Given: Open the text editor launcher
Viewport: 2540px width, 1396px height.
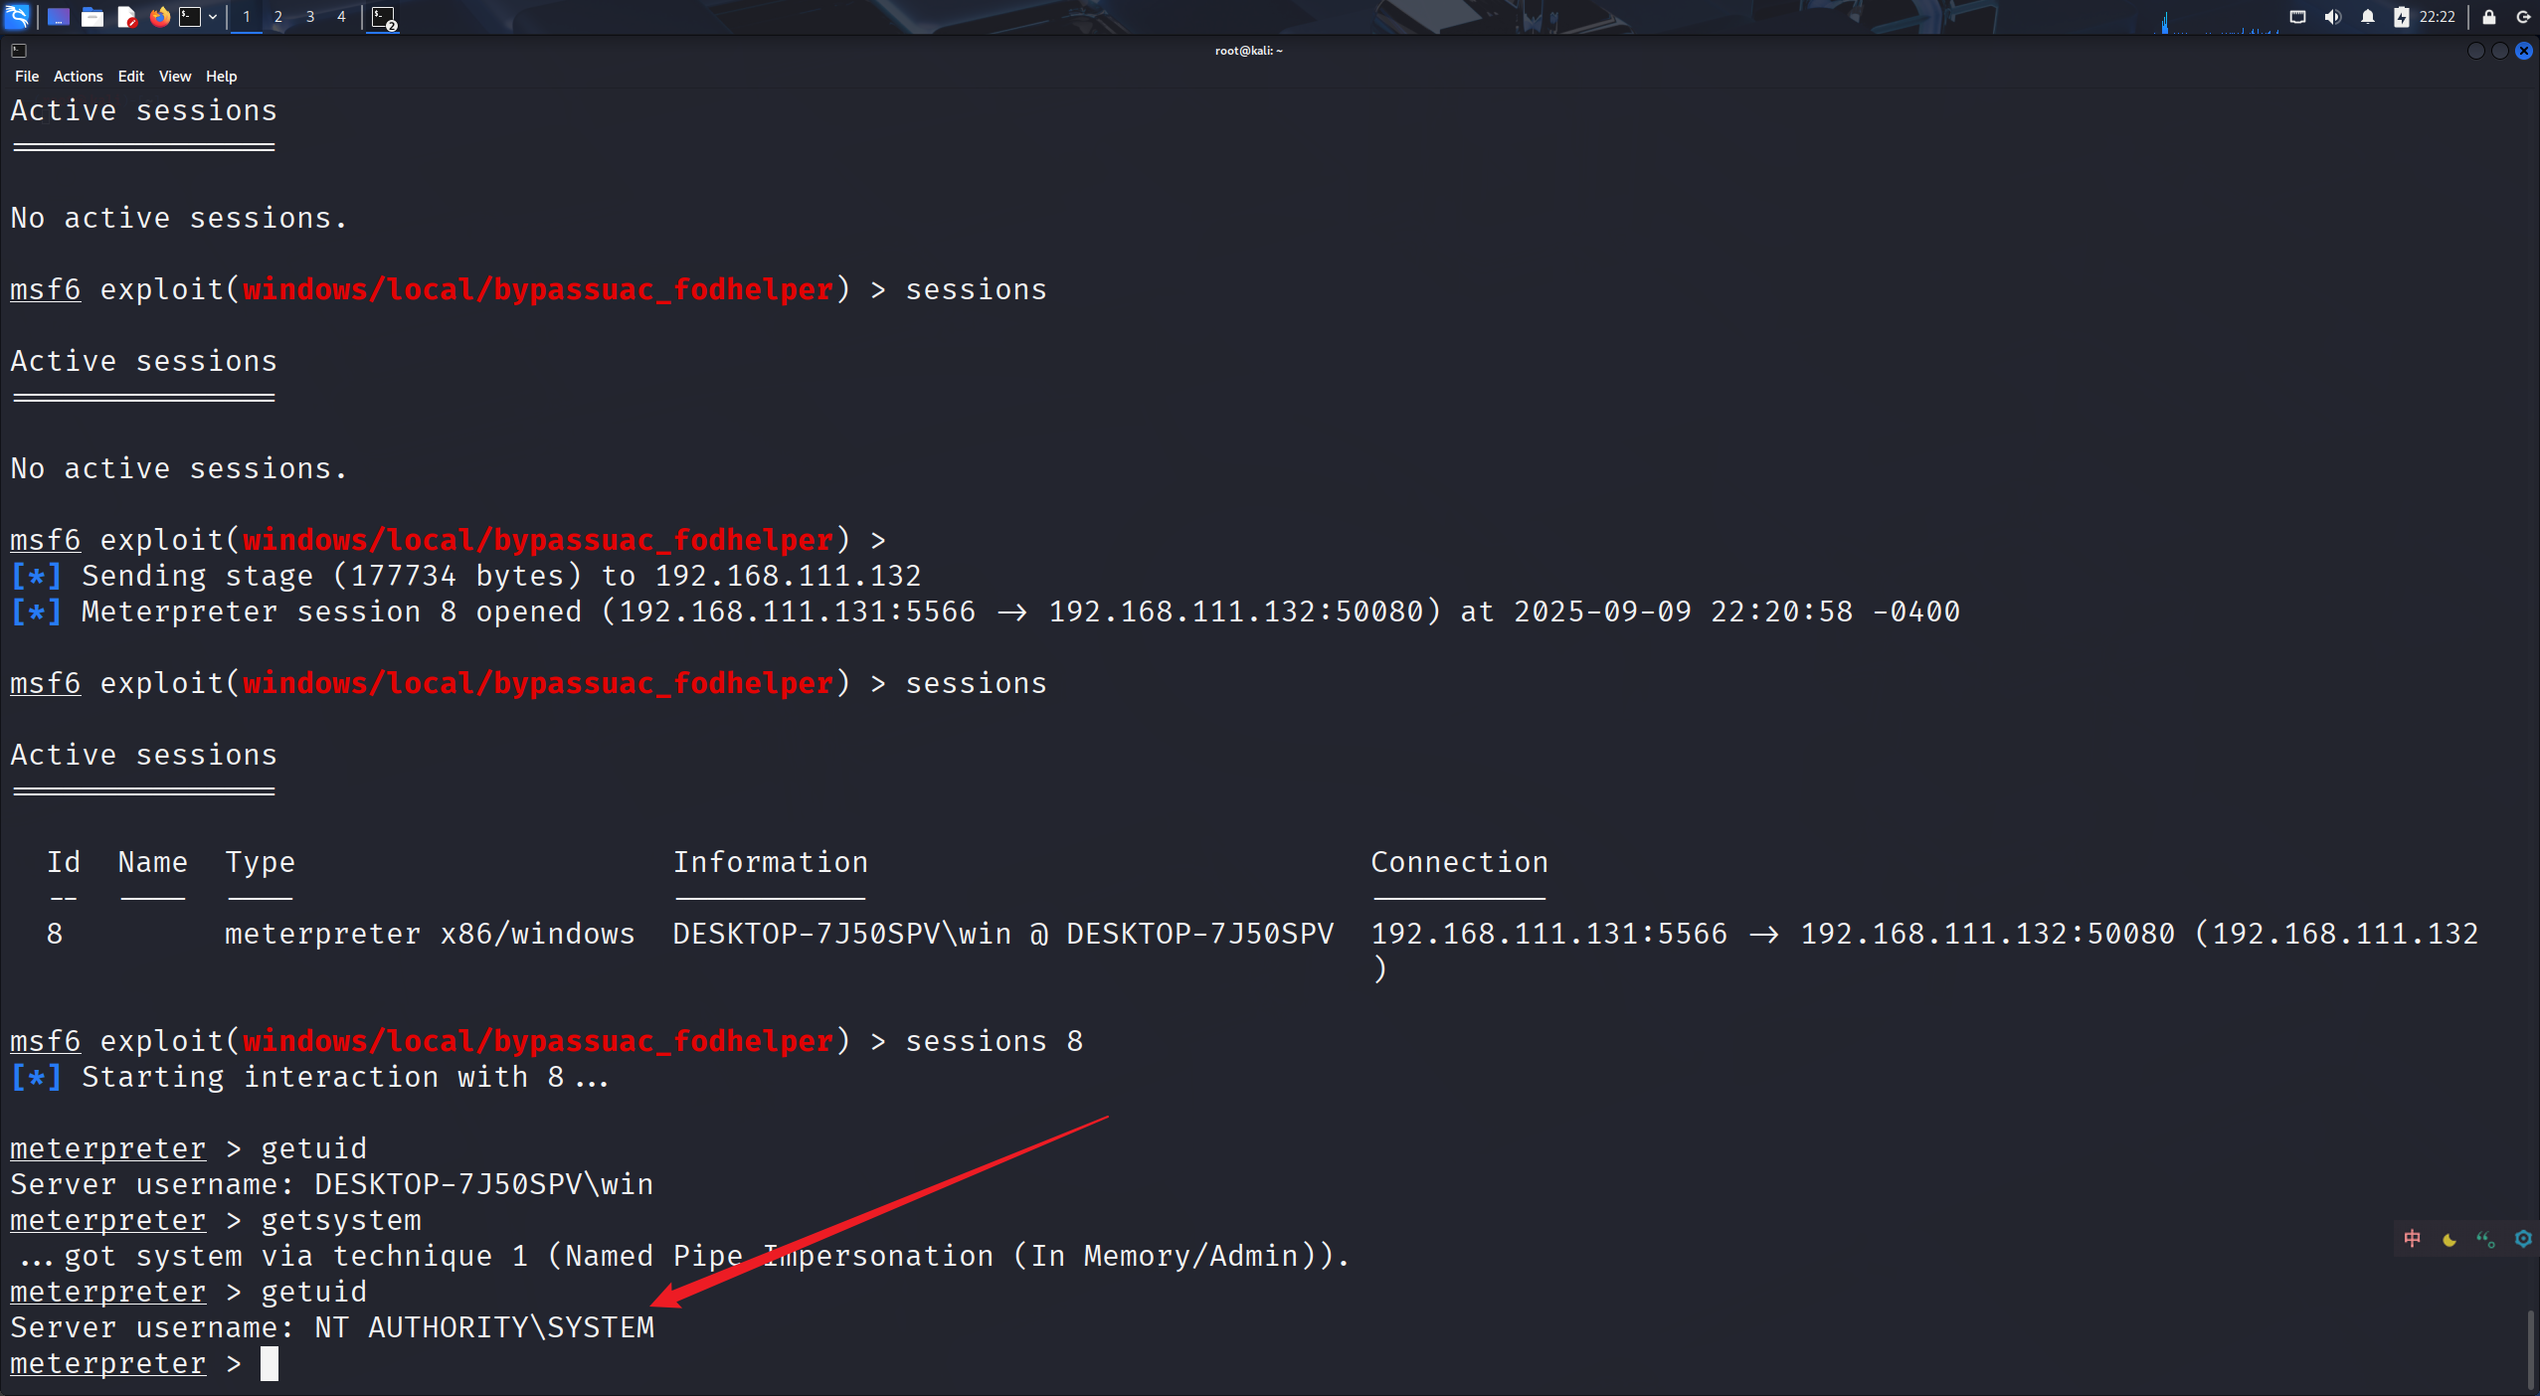Looking at the screenshot, I should point(126,16).
